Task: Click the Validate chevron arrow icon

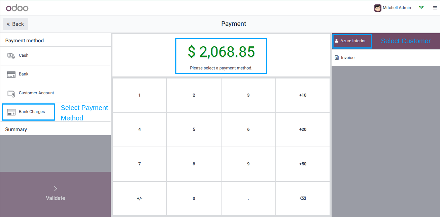Action: click(x=56, y=188)
